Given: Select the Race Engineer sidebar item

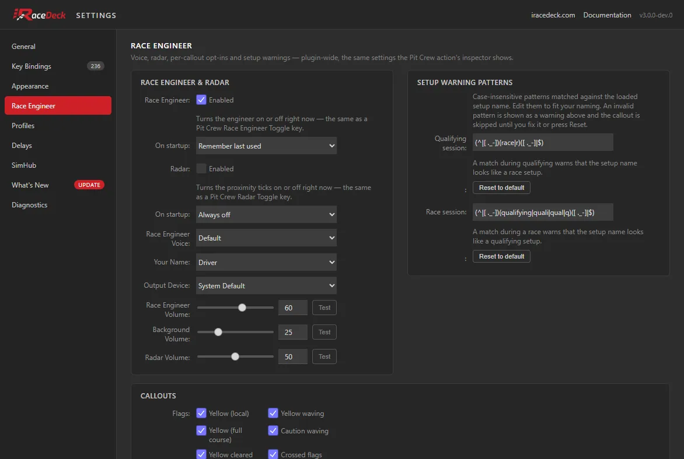Looking at the screenshot, I should pyautogui.click(x=58, y=106).
